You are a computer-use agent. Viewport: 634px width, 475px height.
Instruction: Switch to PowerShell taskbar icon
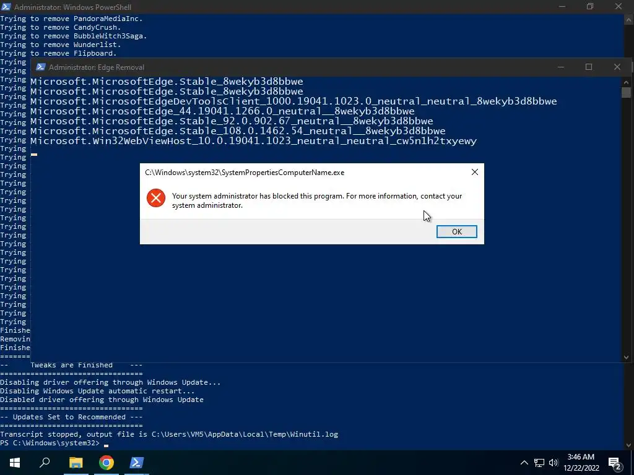click(x=136, y=463)
